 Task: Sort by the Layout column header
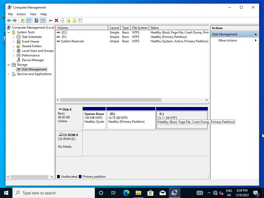point(114,28)
